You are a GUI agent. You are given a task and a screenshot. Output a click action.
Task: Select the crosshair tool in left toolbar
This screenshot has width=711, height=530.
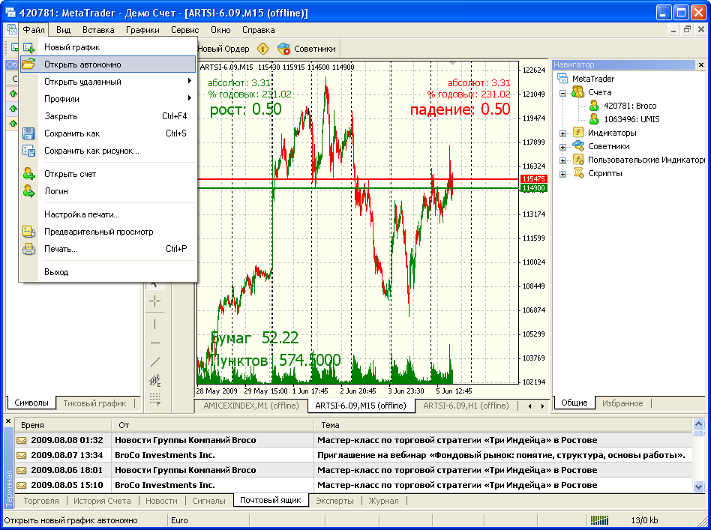point(155,301)
